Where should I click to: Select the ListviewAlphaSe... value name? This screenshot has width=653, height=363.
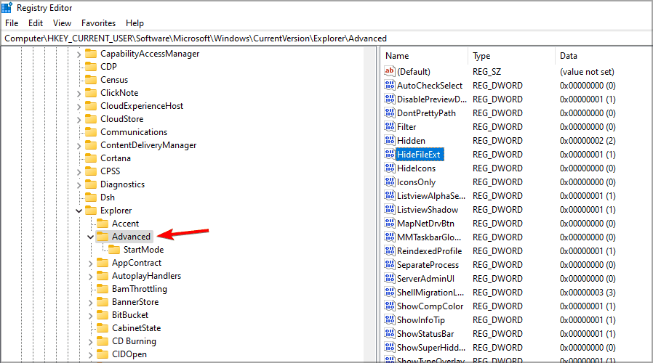click(x=431, y=195)
